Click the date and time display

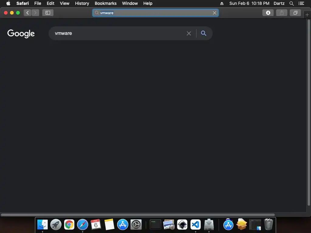[x=249, y=3]
